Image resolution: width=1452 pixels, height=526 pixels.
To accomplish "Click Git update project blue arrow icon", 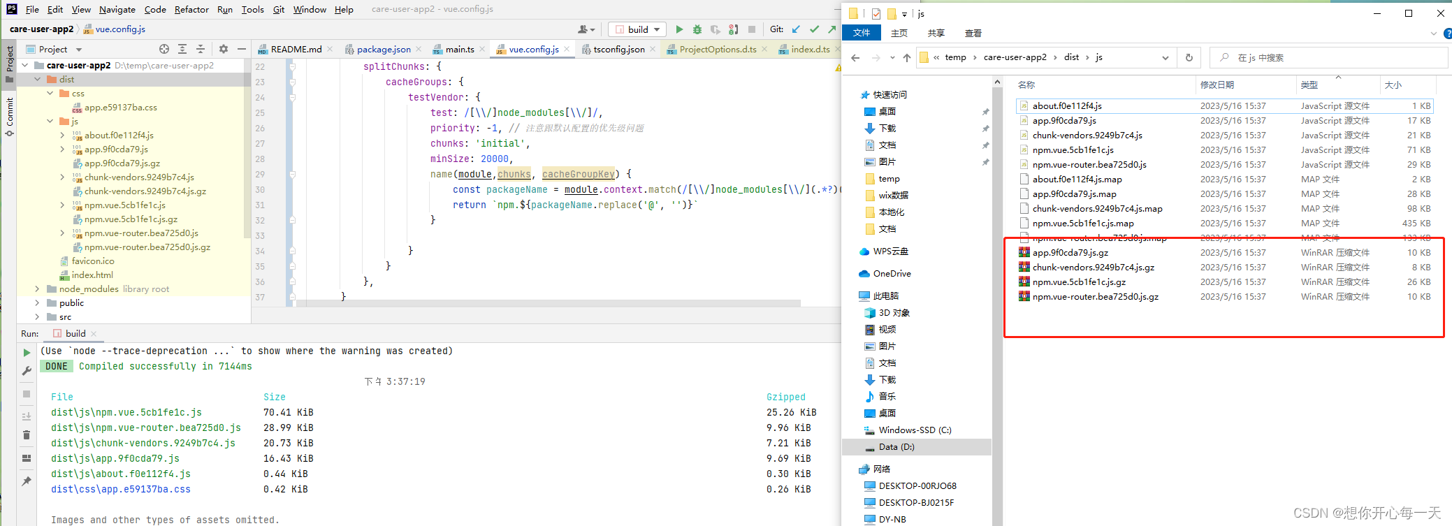I will click(797, 29).
